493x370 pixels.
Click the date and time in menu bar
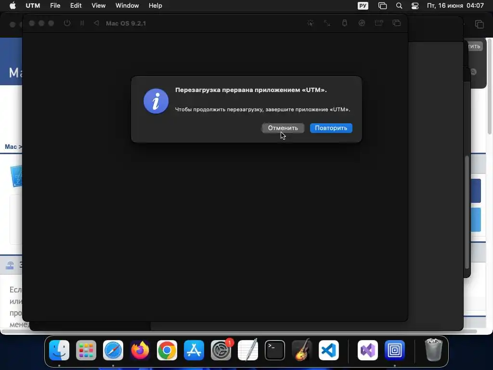click(455, 6)
